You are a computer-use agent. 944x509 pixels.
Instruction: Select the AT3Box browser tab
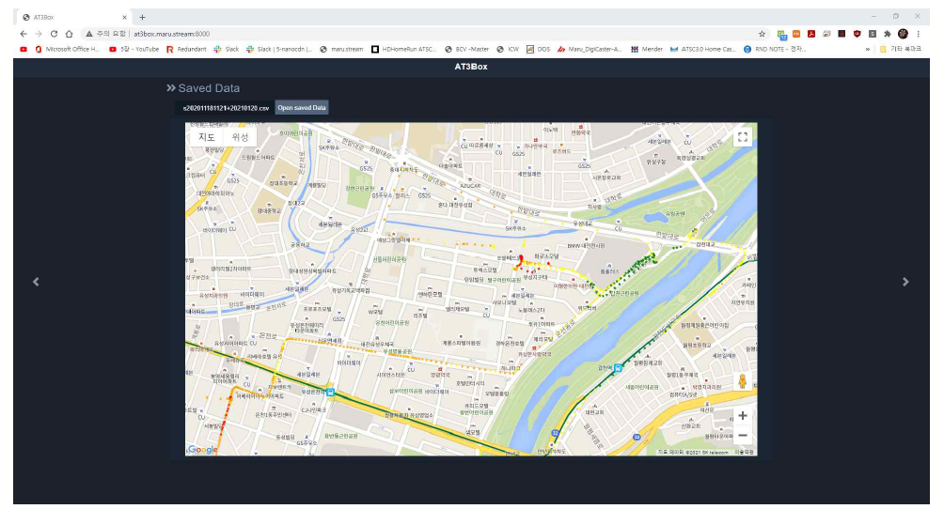tap(73, 18)
